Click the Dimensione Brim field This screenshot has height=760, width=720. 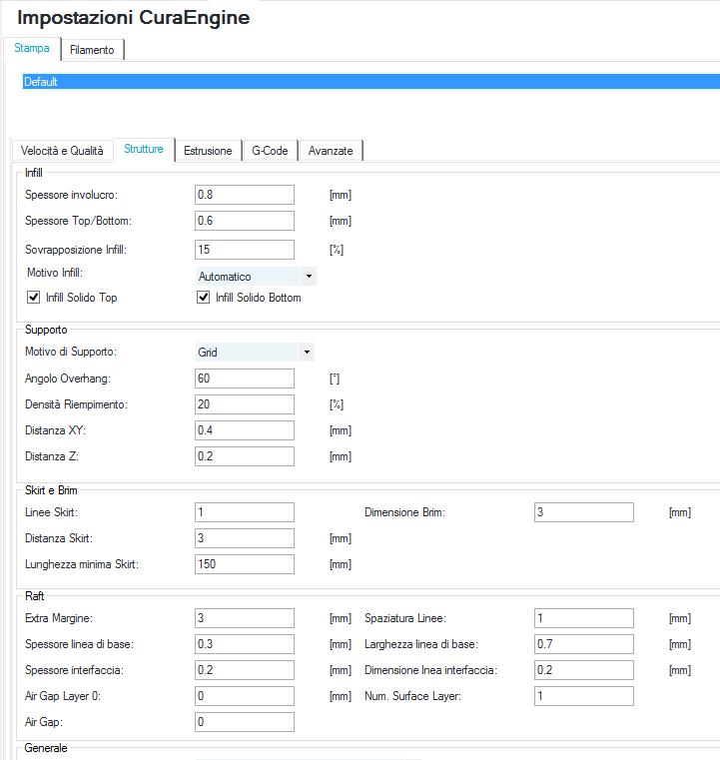tap(584, 512)
